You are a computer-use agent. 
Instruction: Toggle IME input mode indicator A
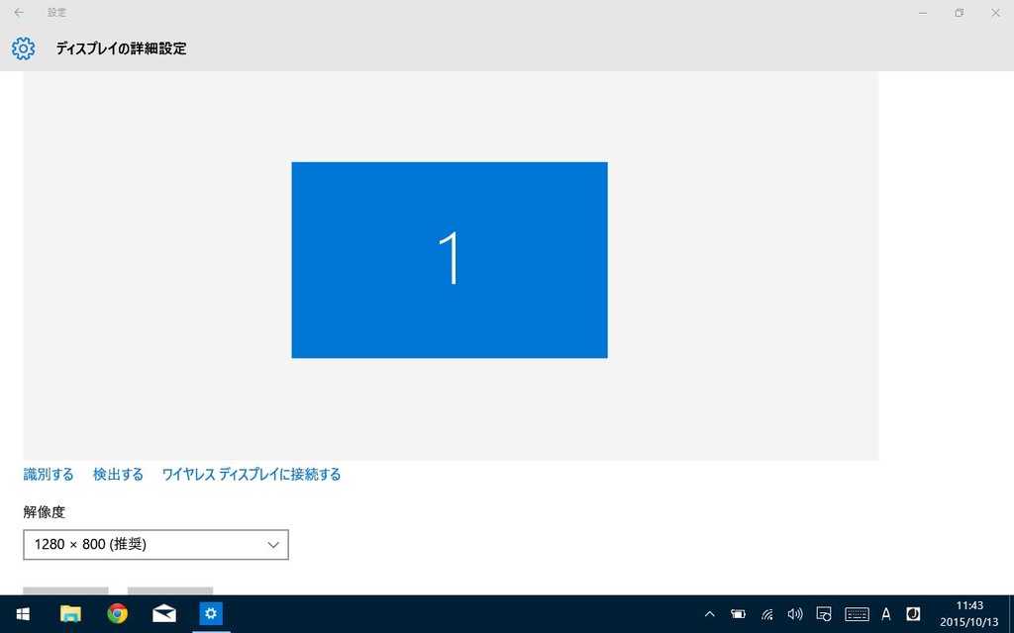(x=886, y=614)
